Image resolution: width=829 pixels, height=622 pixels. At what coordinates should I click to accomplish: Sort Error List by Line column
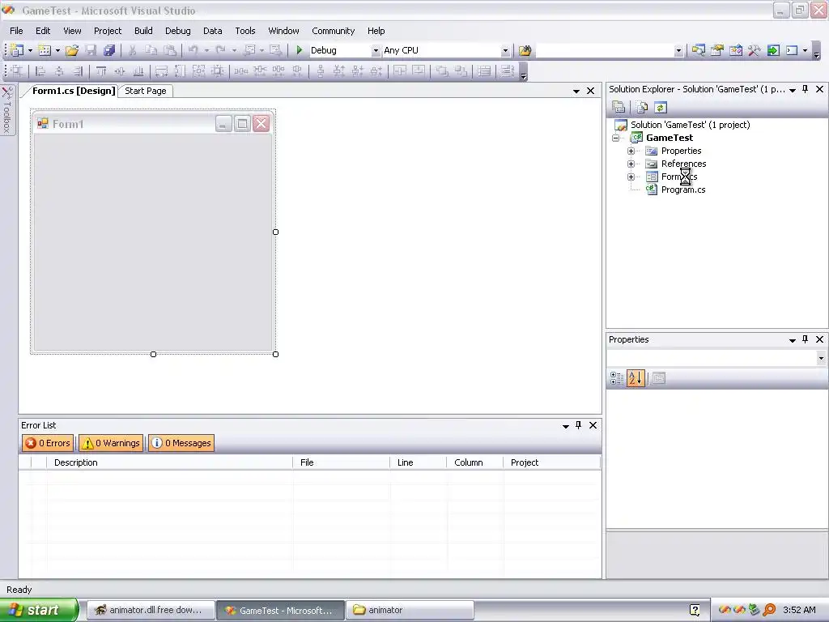click(x=419, y=462)
